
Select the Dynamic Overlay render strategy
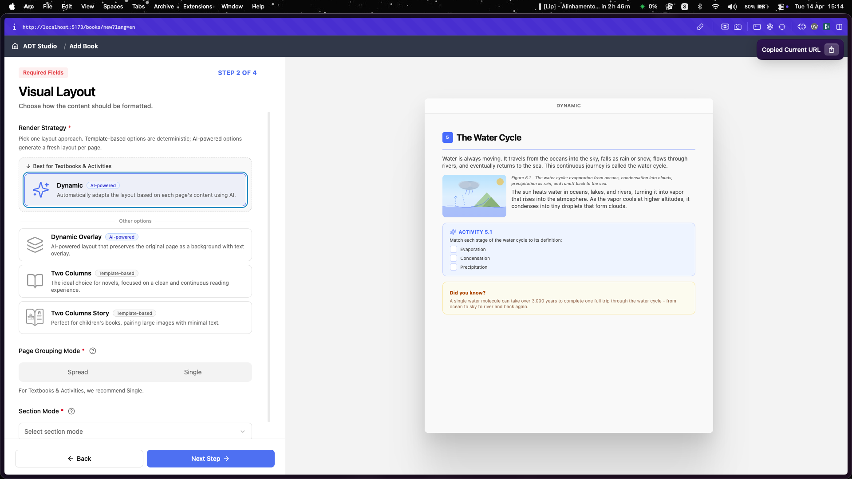coord(135,245)
